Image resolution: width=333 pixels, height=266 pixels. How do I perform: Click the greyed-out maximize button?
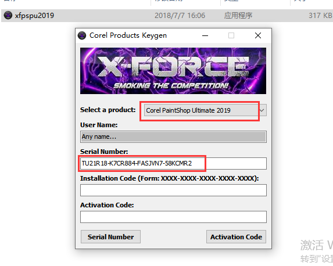(x=231, y=35)
